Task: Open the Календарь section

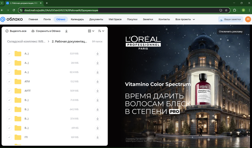Action: pyautogui.click(x=77, y=19)
